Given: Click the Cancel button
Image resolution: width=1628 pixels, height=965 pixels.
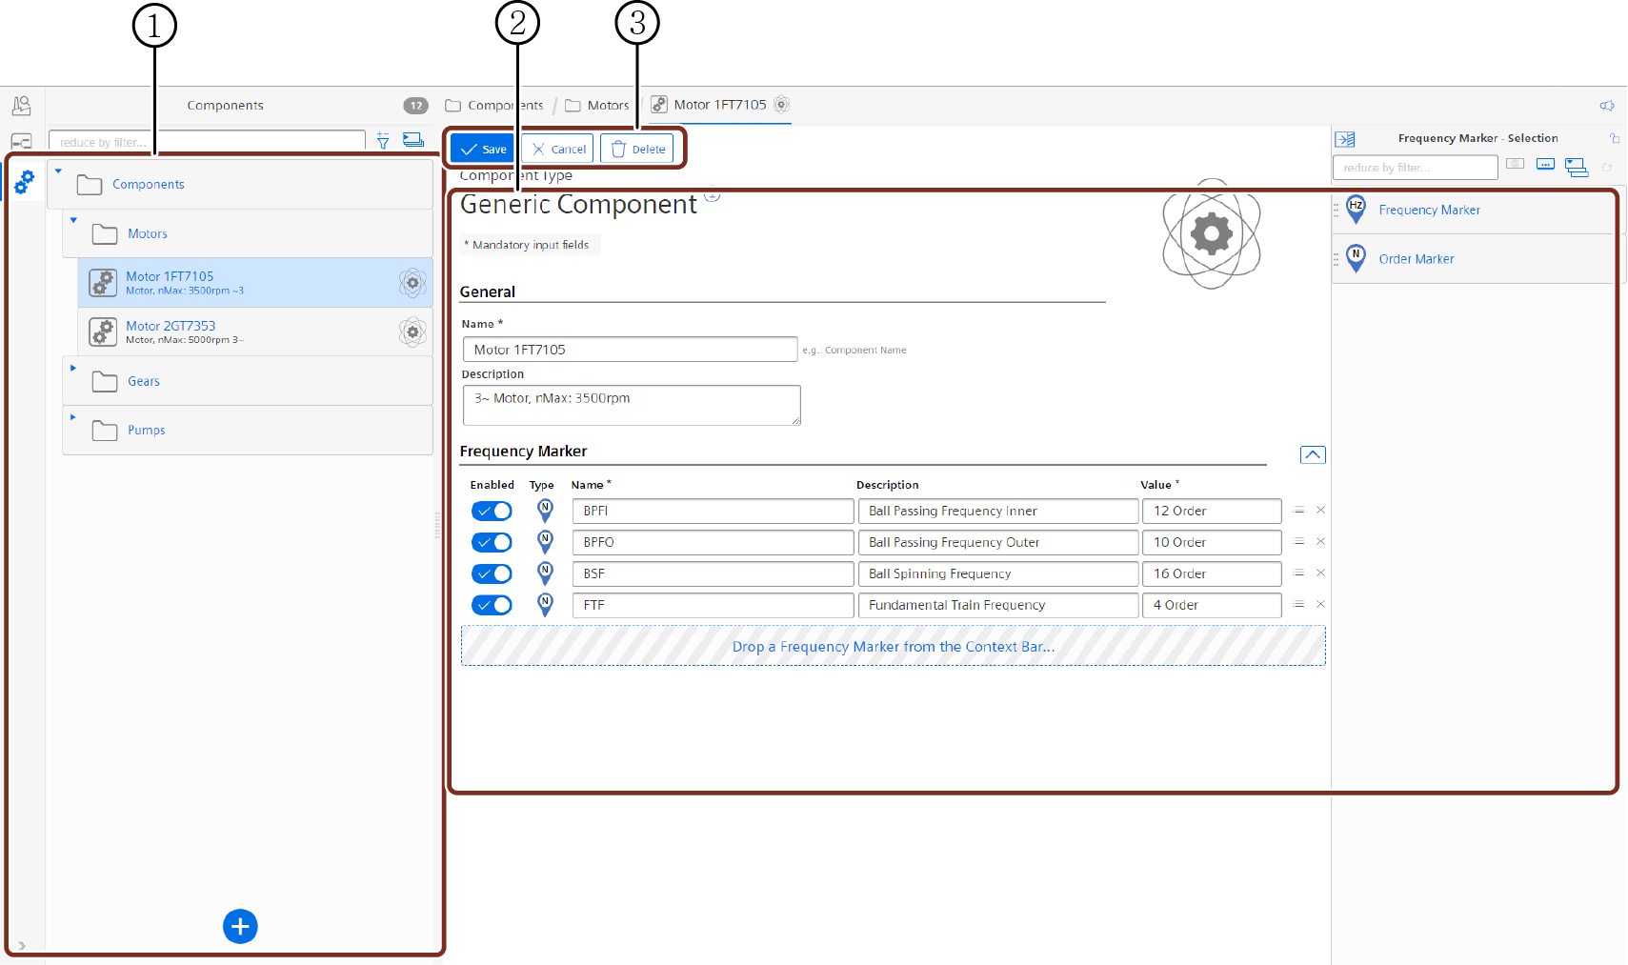Looking at the screenshot, I should coord(558,149).
